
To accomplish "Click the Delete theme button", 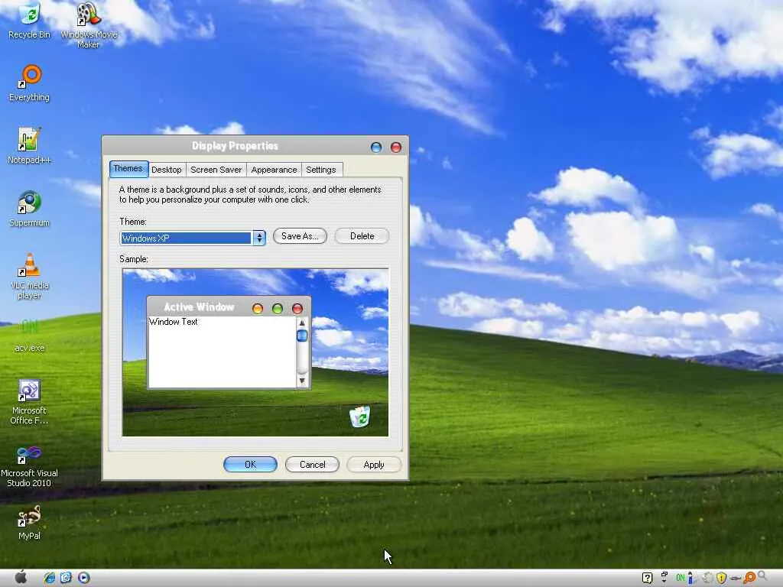I will pyautogui.click(x=362, y=236).
